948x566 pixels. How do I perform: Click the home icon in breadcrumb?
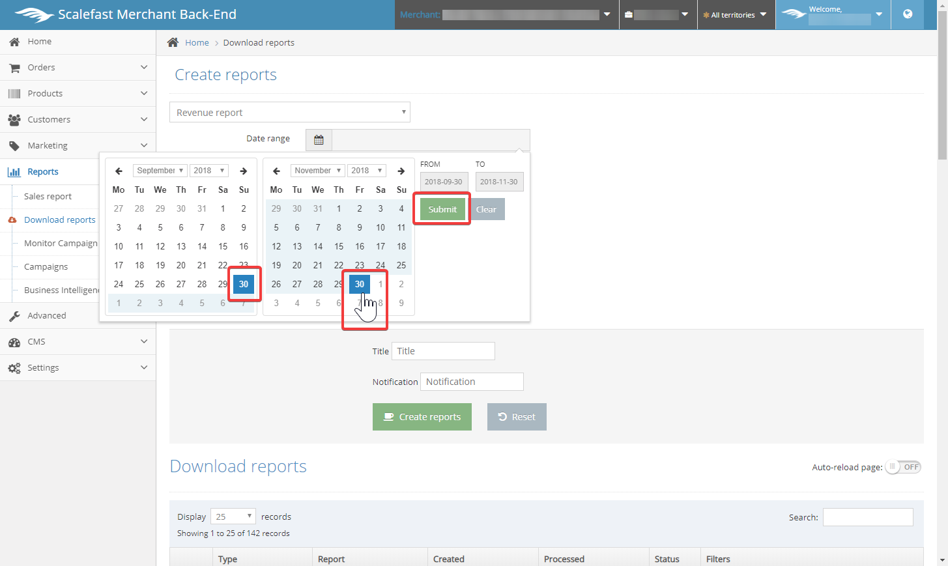173,43
